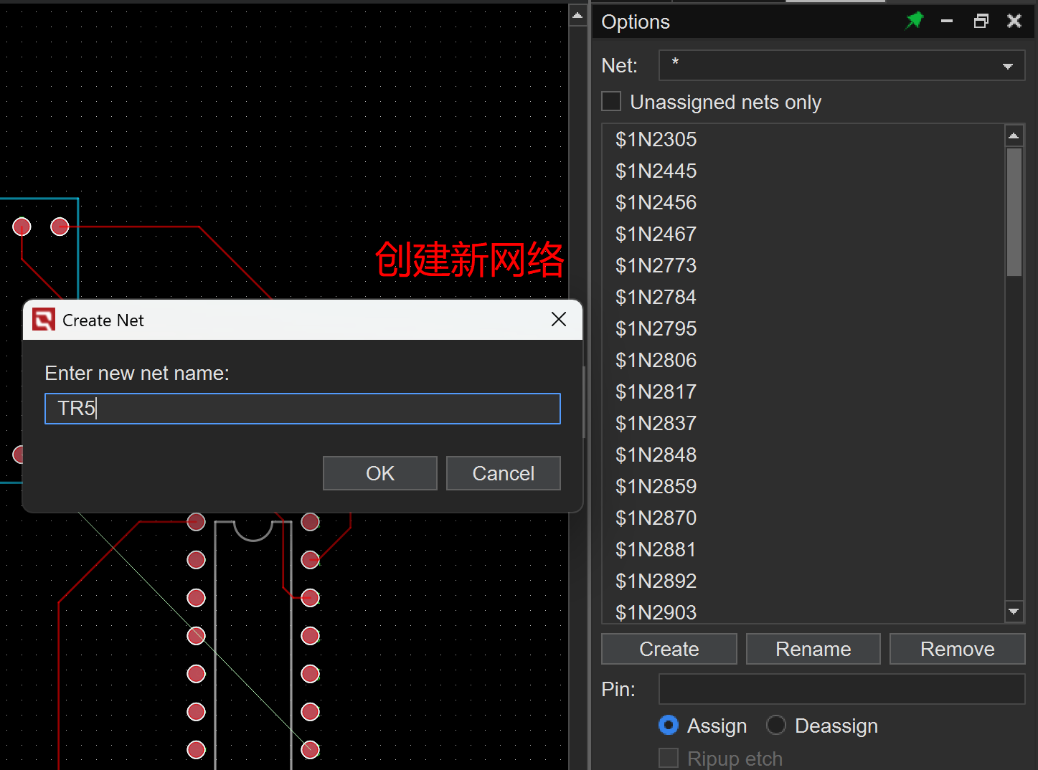Viewport: 1038px width, 770px height.
Task: Toggle the Ripup etch checkbox
Action: pyautogui.click(x=669, y=758)
